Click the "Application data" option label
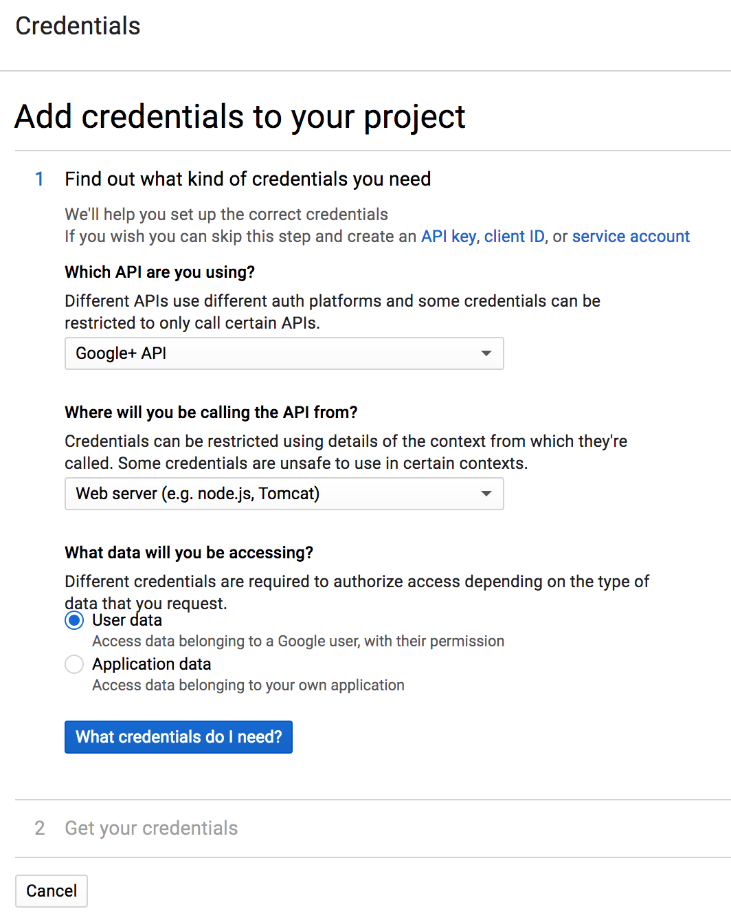 click(152, 664)
